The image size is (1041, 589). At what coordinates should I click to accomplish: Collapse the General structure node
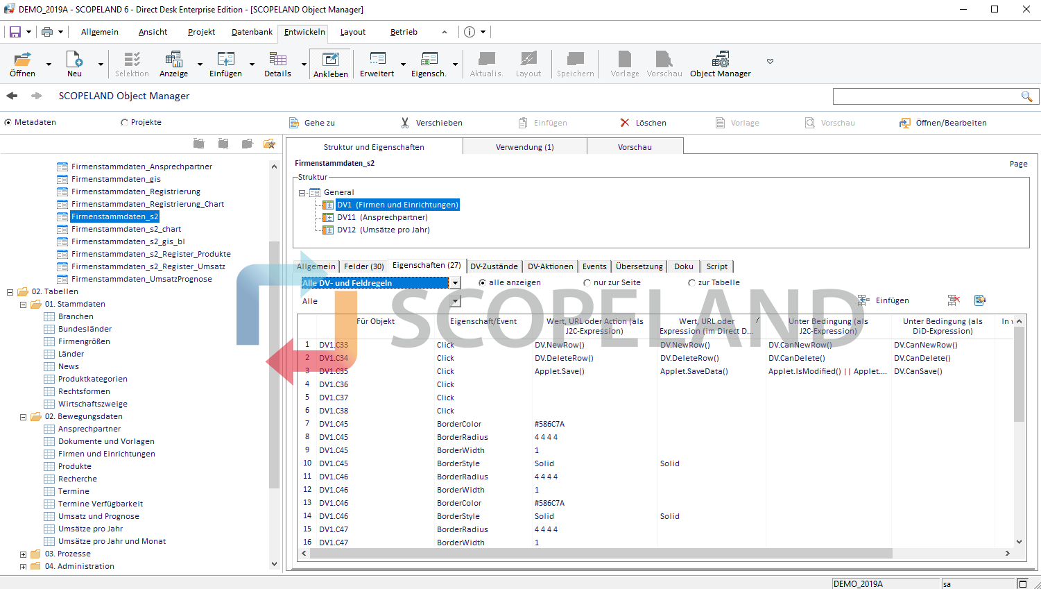[302, 193]
